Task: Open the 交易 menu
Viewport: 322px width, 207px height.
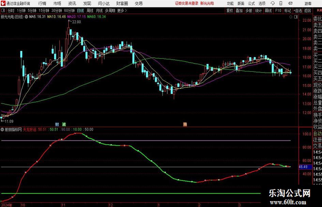Action: click(x=139, y=3)
